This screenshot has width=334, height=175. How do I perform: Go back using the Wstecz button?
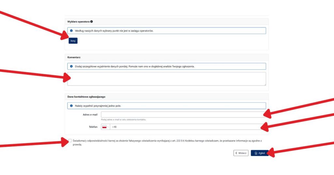click(241, 153)
